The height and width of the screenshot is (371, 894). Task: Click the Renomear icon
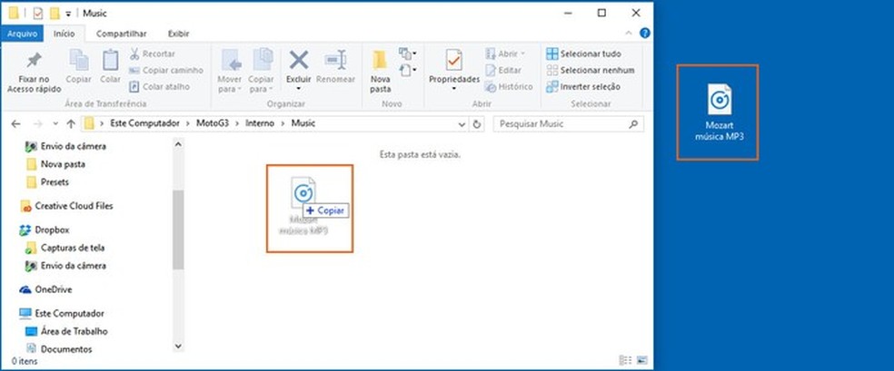point(335,60)
